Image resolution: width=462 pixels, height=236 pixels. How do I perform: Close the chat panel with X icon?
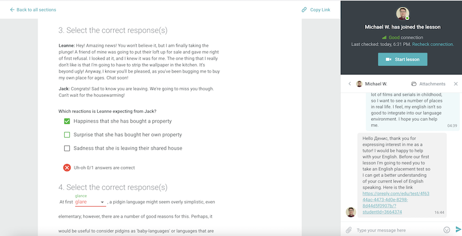click(456, 84)
